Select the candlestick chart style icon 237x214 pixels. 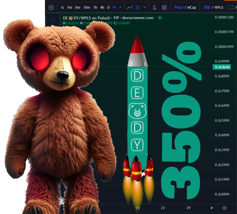(x=138, y=8)
